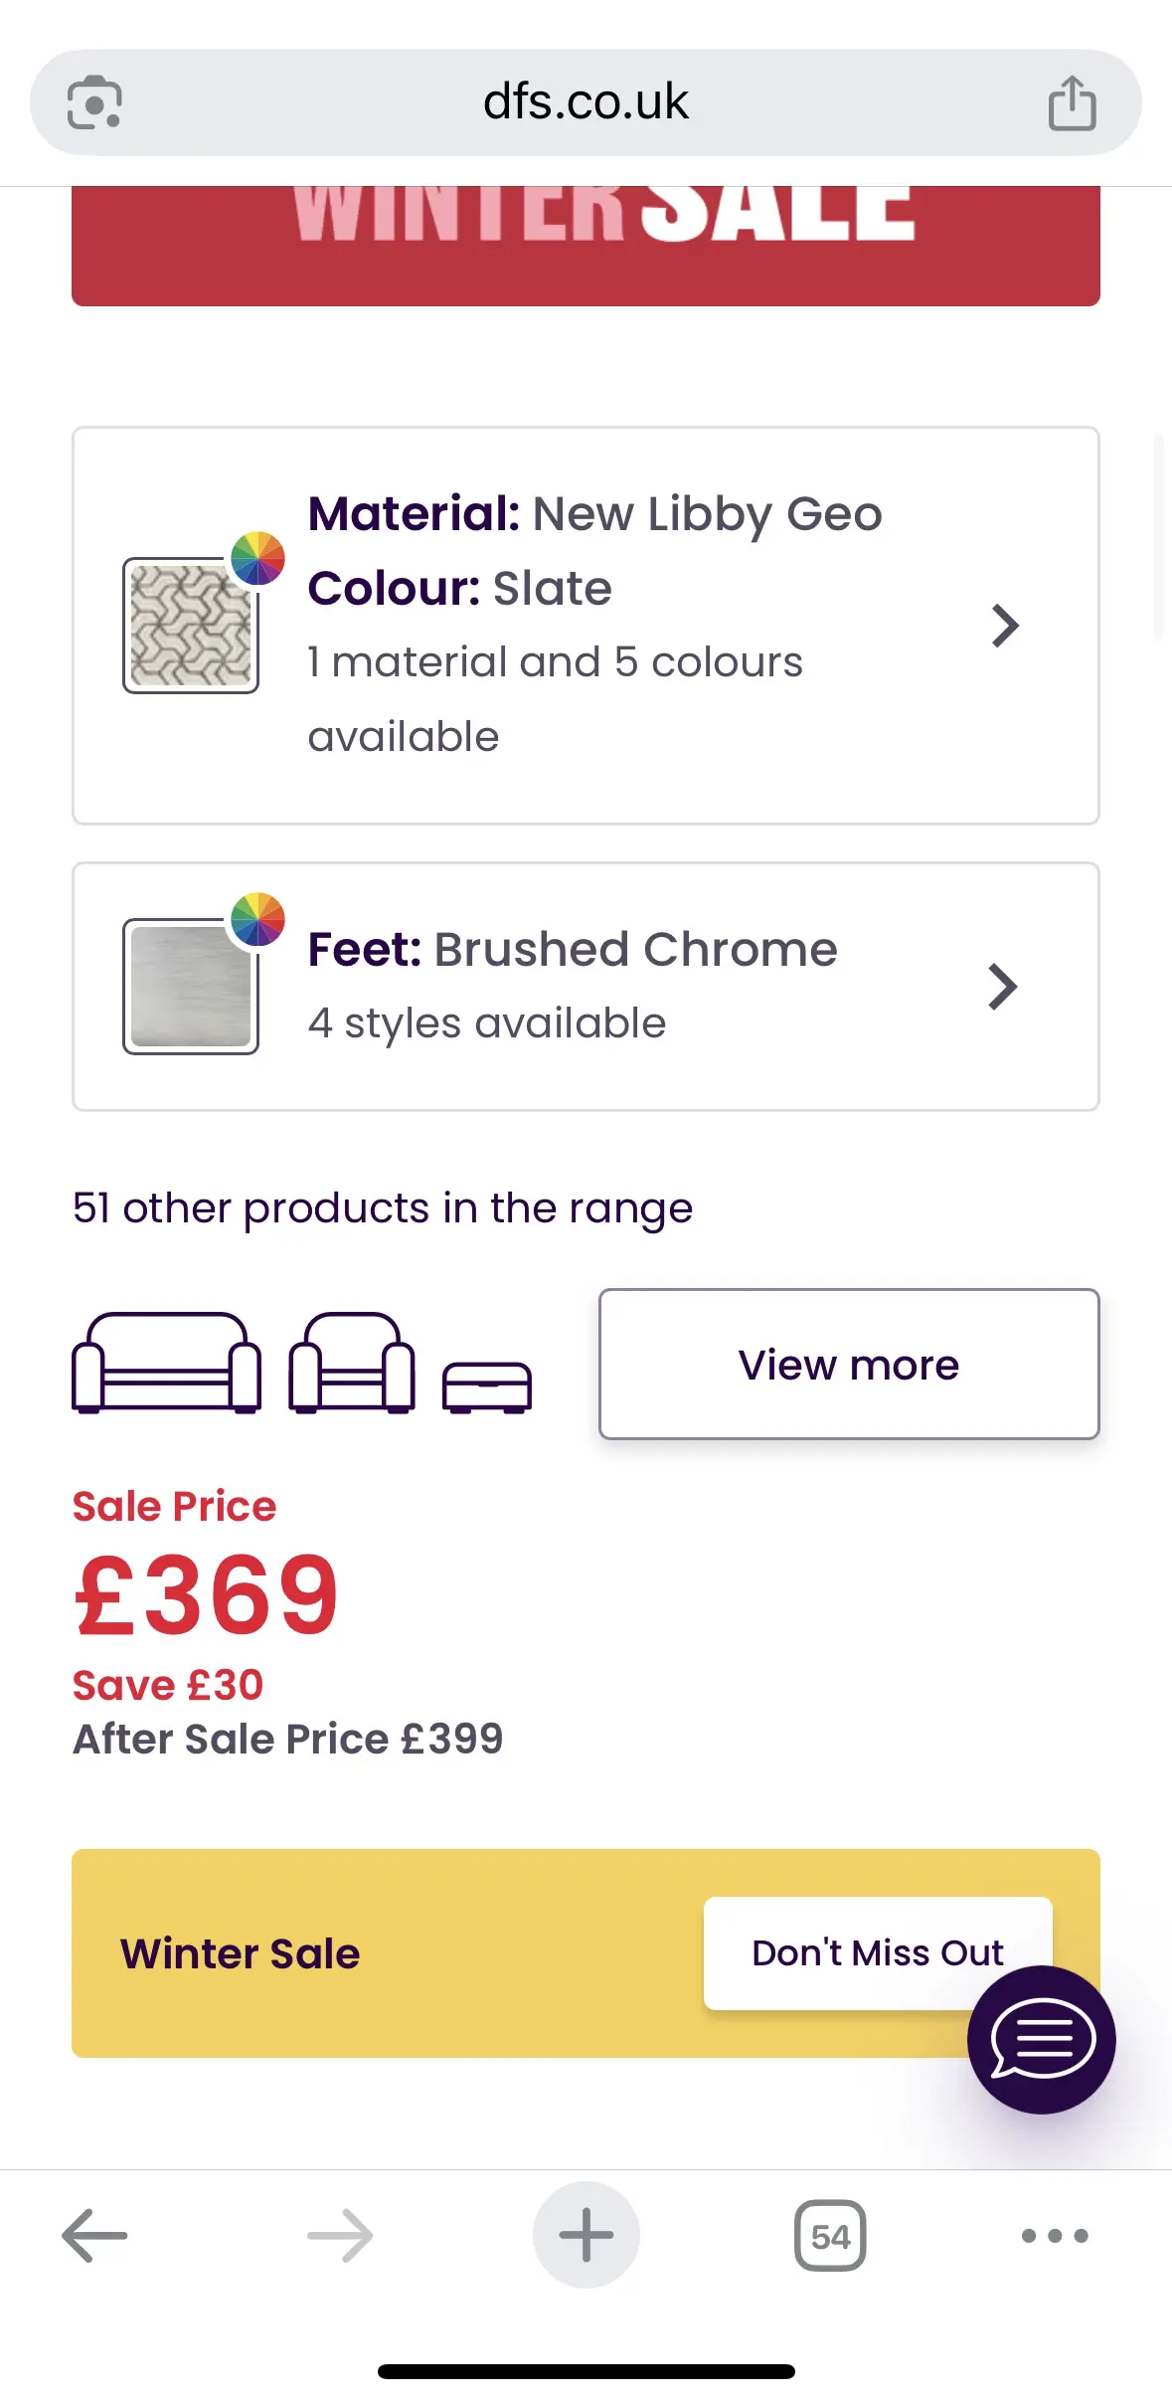Viewport: 1172px width, 2403px height.
Task: Tap the sofa icon in the range
Action: (x=167, y=1363)
